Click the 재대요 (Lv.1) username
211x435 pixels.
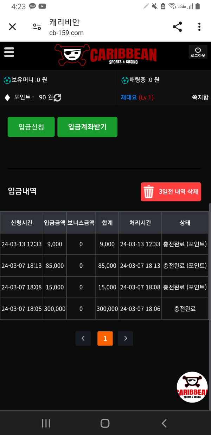tap(137, 97)
